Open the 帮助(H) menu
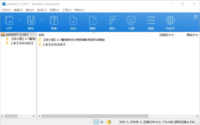Viewport: 200px width, 125px height. [x=79, y=10]
